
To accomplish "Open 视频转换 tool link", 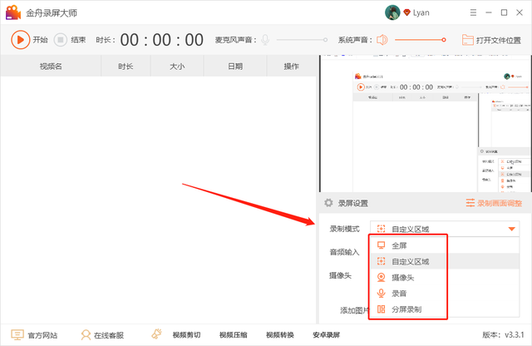I will (280, 335).
